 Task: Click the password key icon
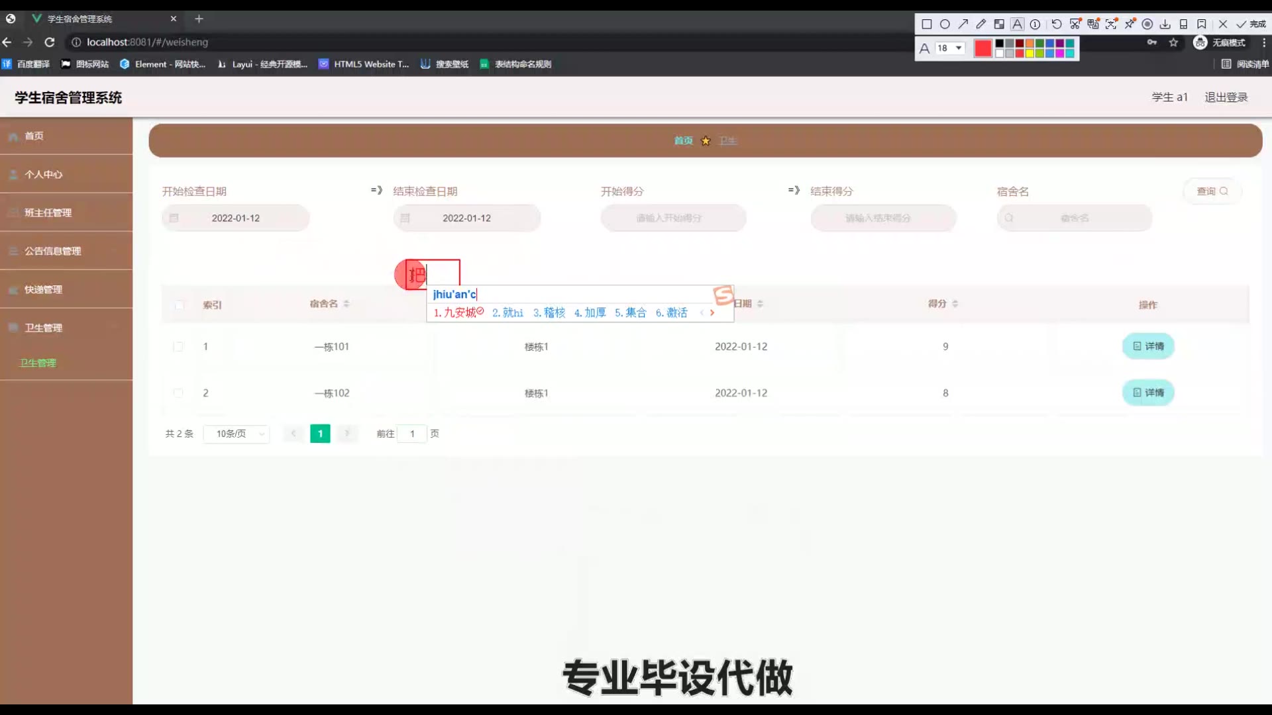click(x=1152, y=42)
